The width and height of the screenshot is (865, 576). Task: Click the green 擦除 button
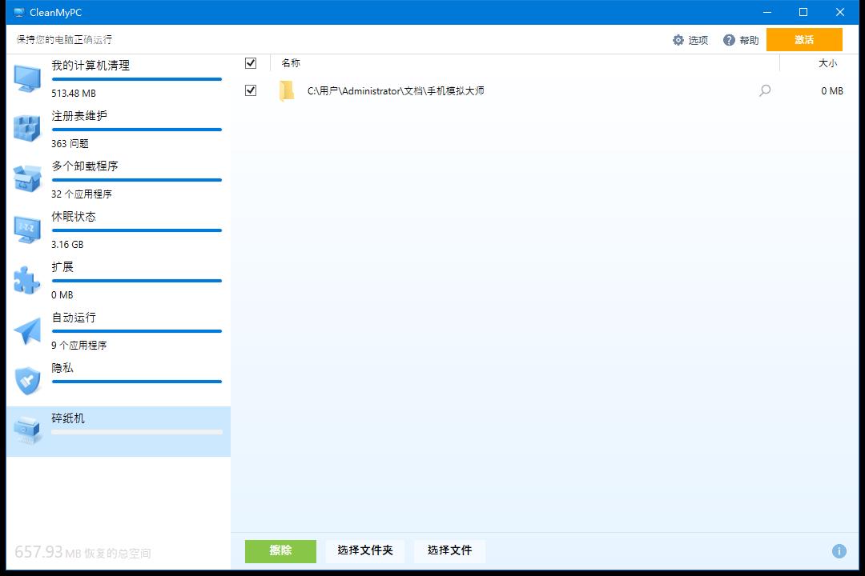(x=280, y=550)
